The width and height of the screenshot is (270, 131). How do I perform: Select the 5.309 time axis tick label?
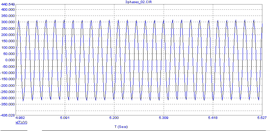pyautogui.click(x=164, y=118)
